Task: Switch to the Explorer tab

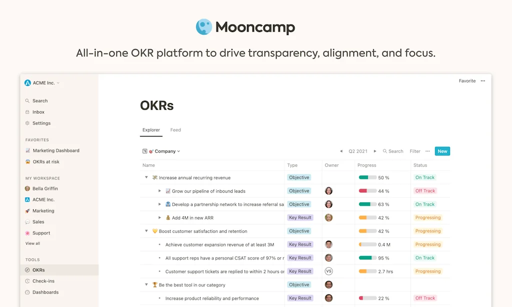Action: pyautogui.click(x=151, y=130)
